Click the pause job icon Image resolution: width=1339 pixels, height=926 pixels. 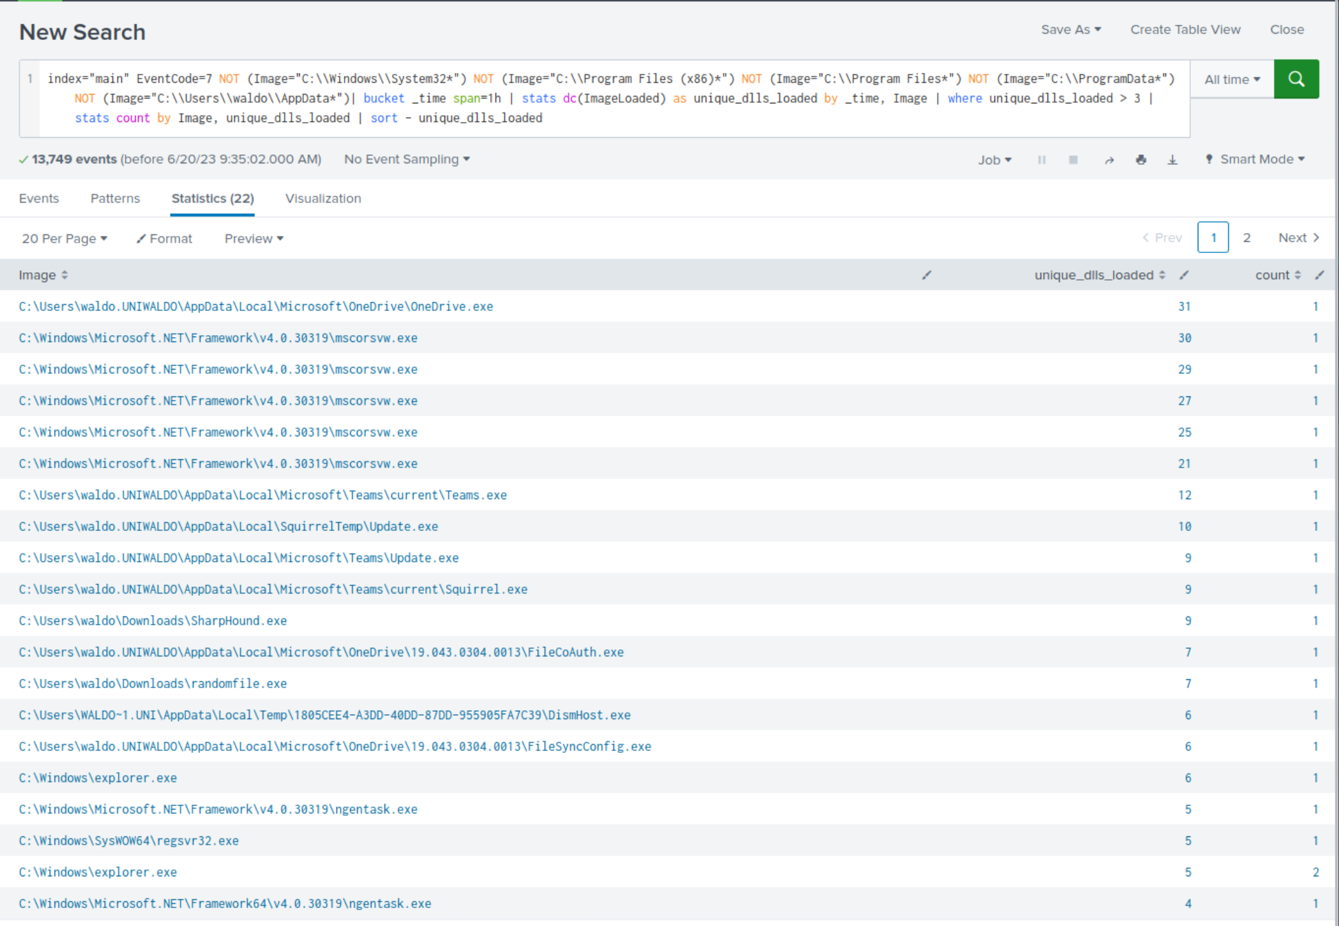1041,160
